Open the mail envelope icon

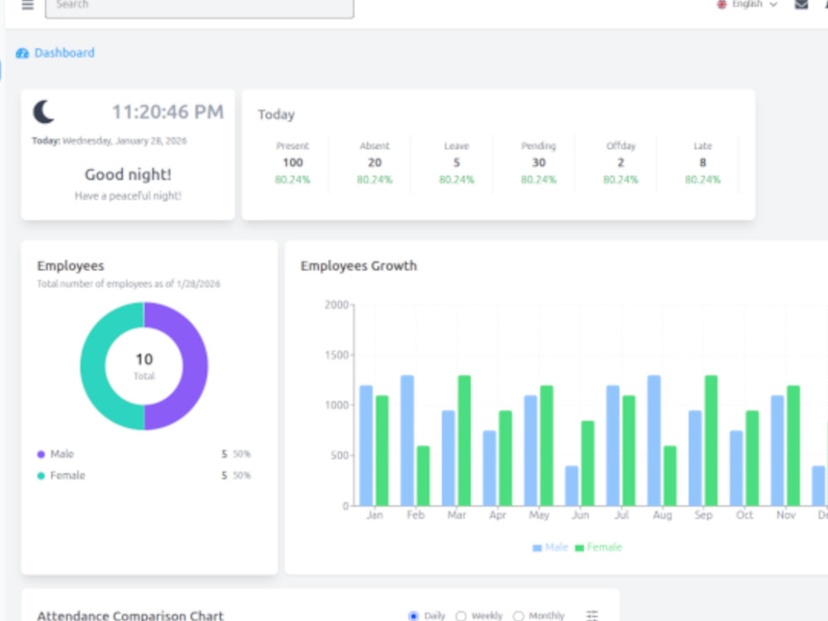[x=801, y=4]
